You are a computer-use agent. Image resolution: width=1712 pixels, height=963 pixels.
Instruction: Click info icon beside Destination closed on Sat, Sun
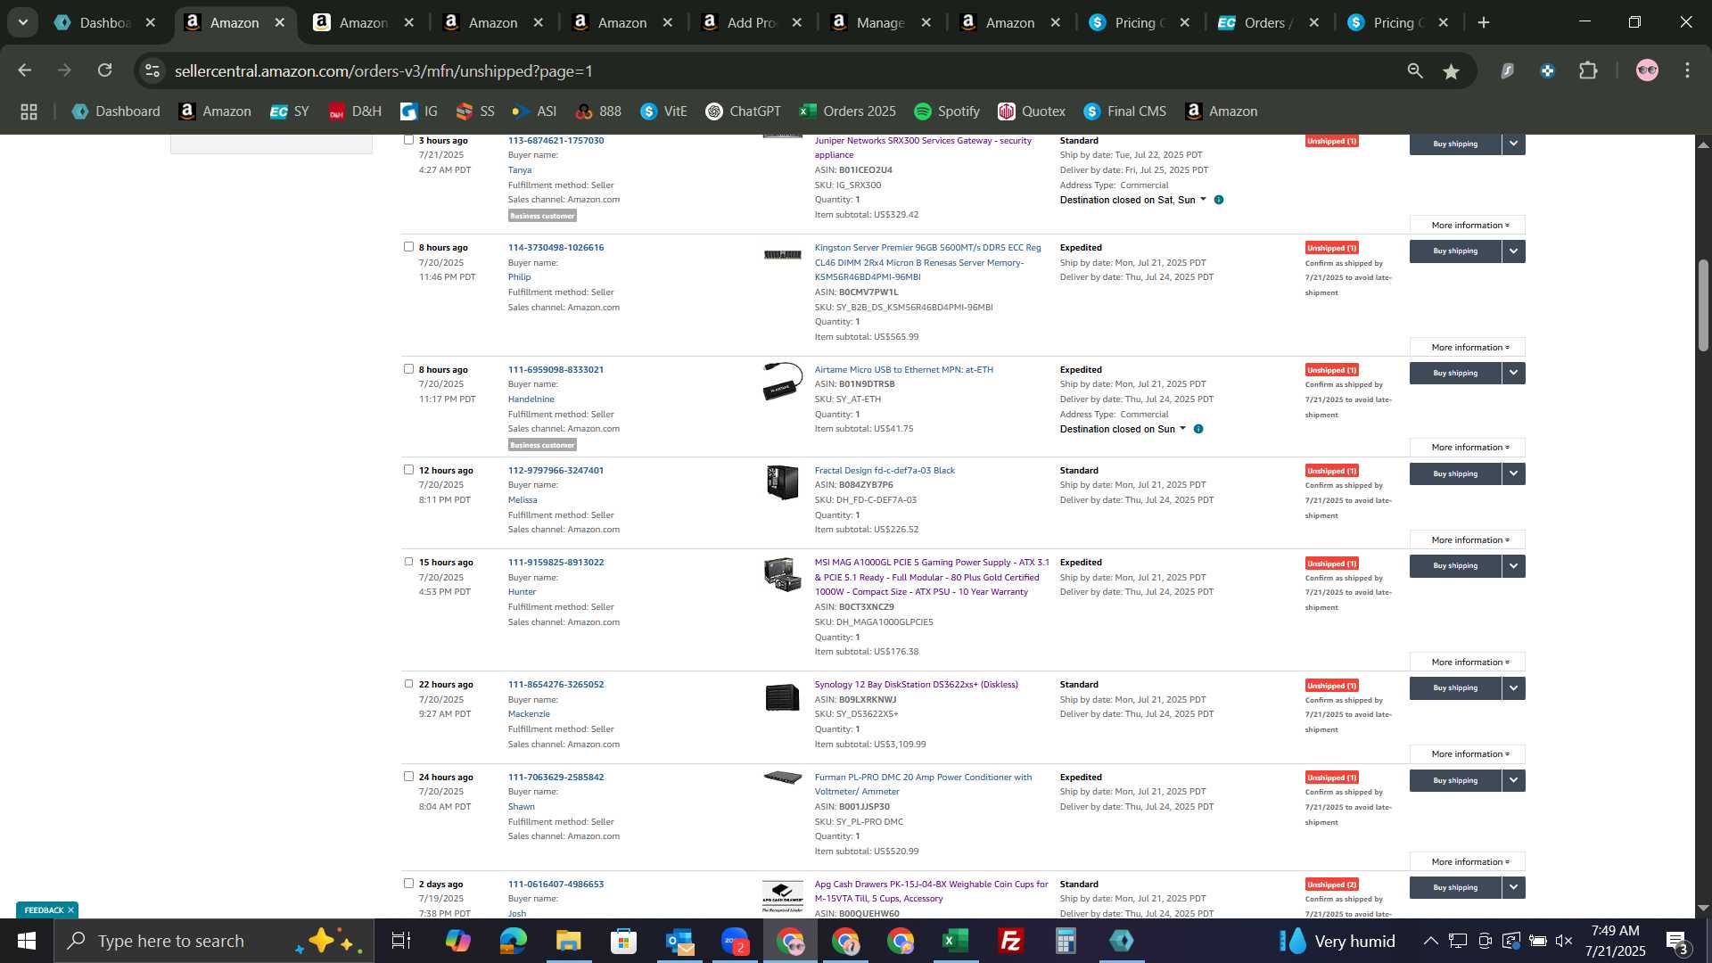pyautogui.click(x=1219, y=200)
